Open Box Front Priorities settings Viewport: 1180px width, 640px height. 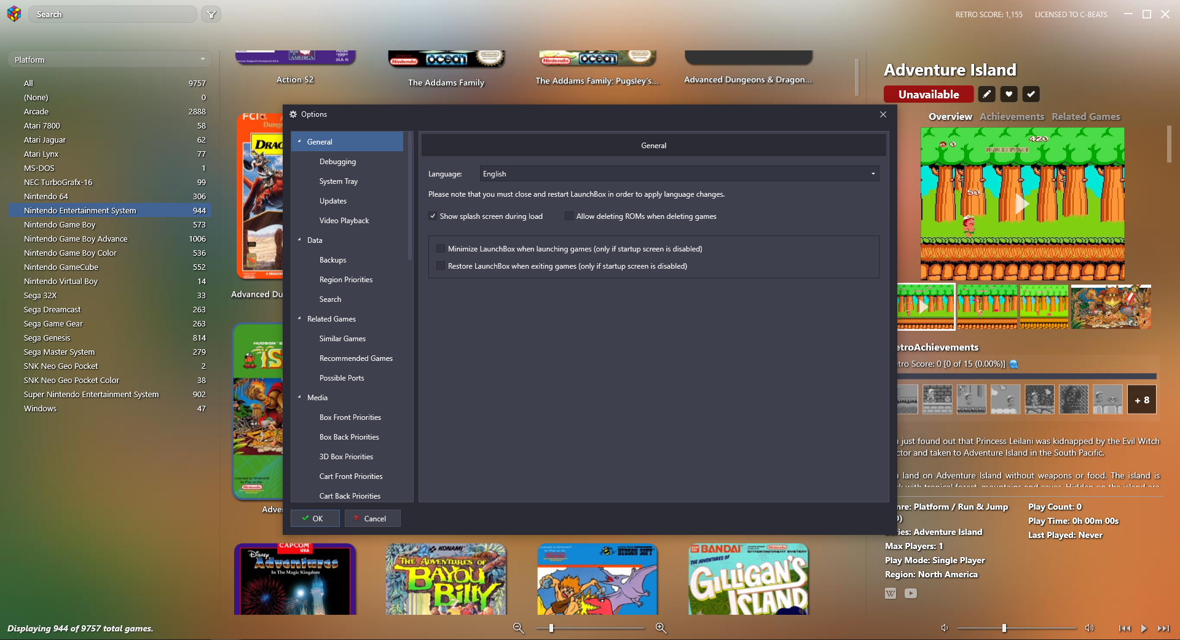[x=350, y=417]
